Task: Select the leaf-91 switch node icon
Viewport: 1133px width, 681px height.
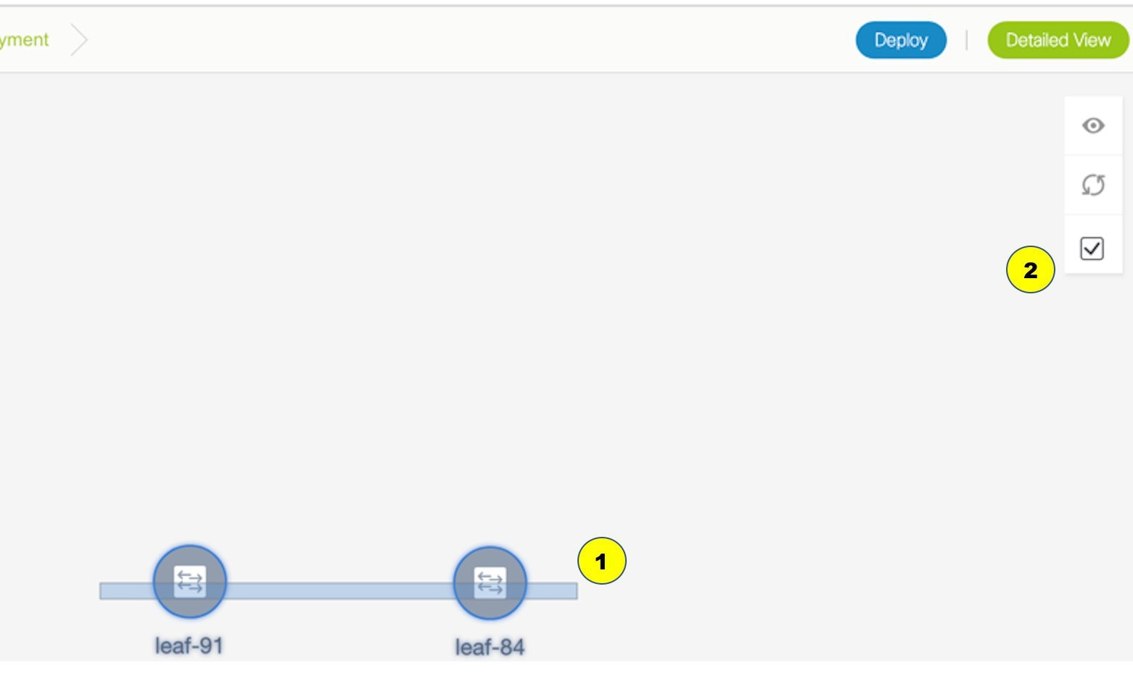Action: click(x=190, y=581)
